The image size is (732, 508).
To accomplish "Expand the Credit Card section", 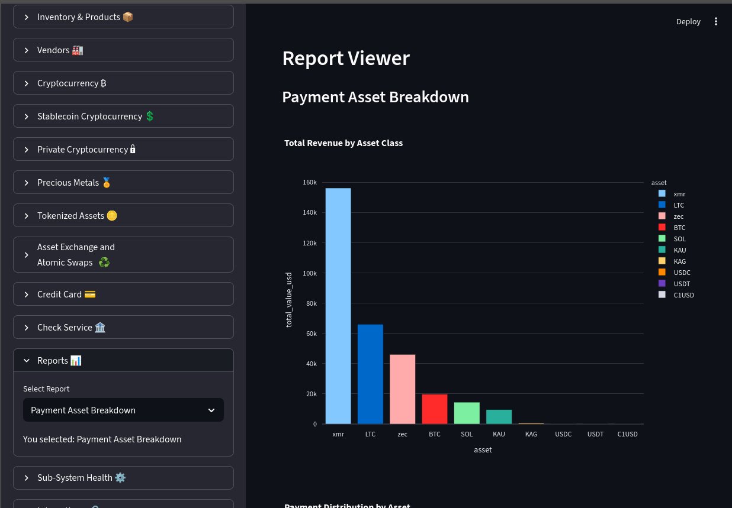I will [x=123, y=295].
